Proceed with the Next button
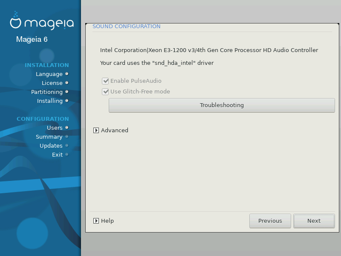The height and width of the screenshot is (256, 341). click(314, 221)
